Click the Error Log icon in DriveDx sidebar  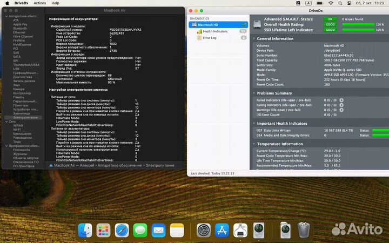pos(199,38)
